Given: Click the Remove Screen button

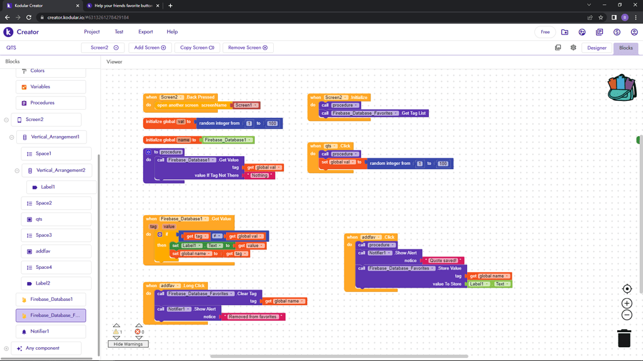Looking at the screenshot, I should pyautogui.click(x=247, y=48).
